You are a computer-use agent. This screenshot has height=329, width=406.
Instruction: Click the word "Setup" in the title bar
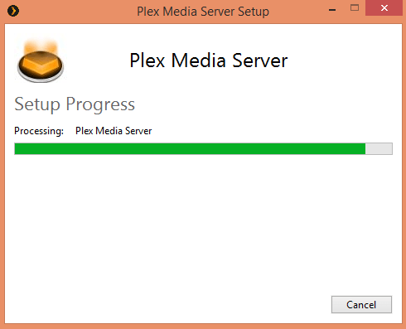(254, 12)
